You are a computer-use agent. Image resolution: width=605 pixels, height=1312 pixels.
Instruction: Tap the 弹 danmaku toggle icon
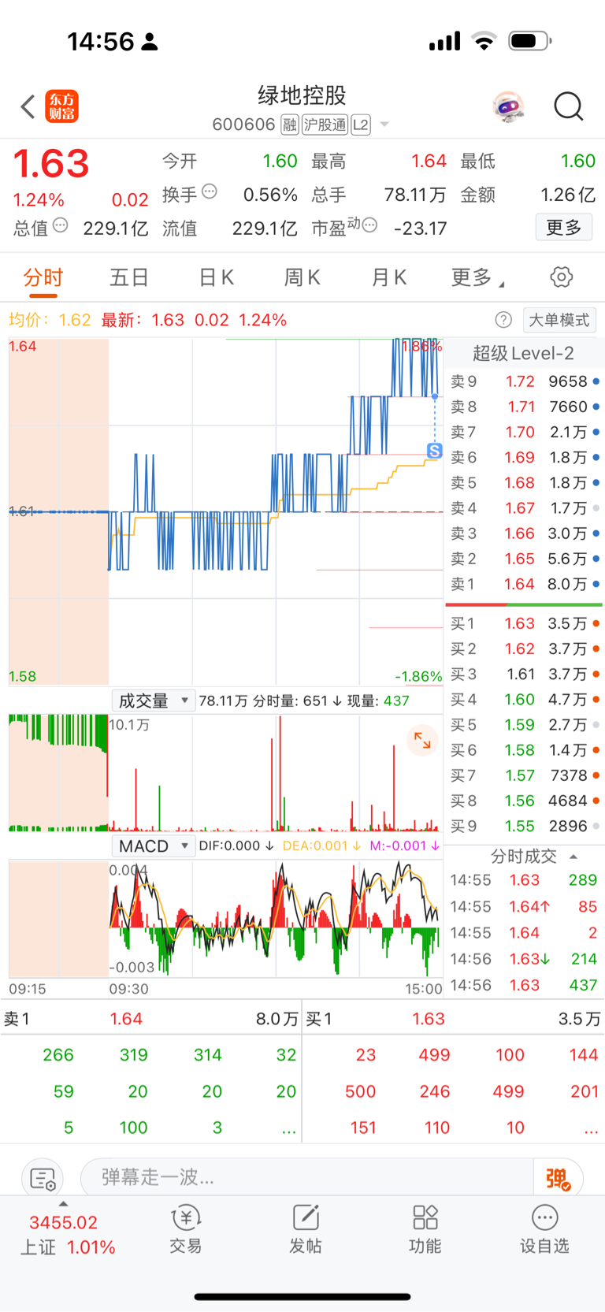pos(559,1179)
